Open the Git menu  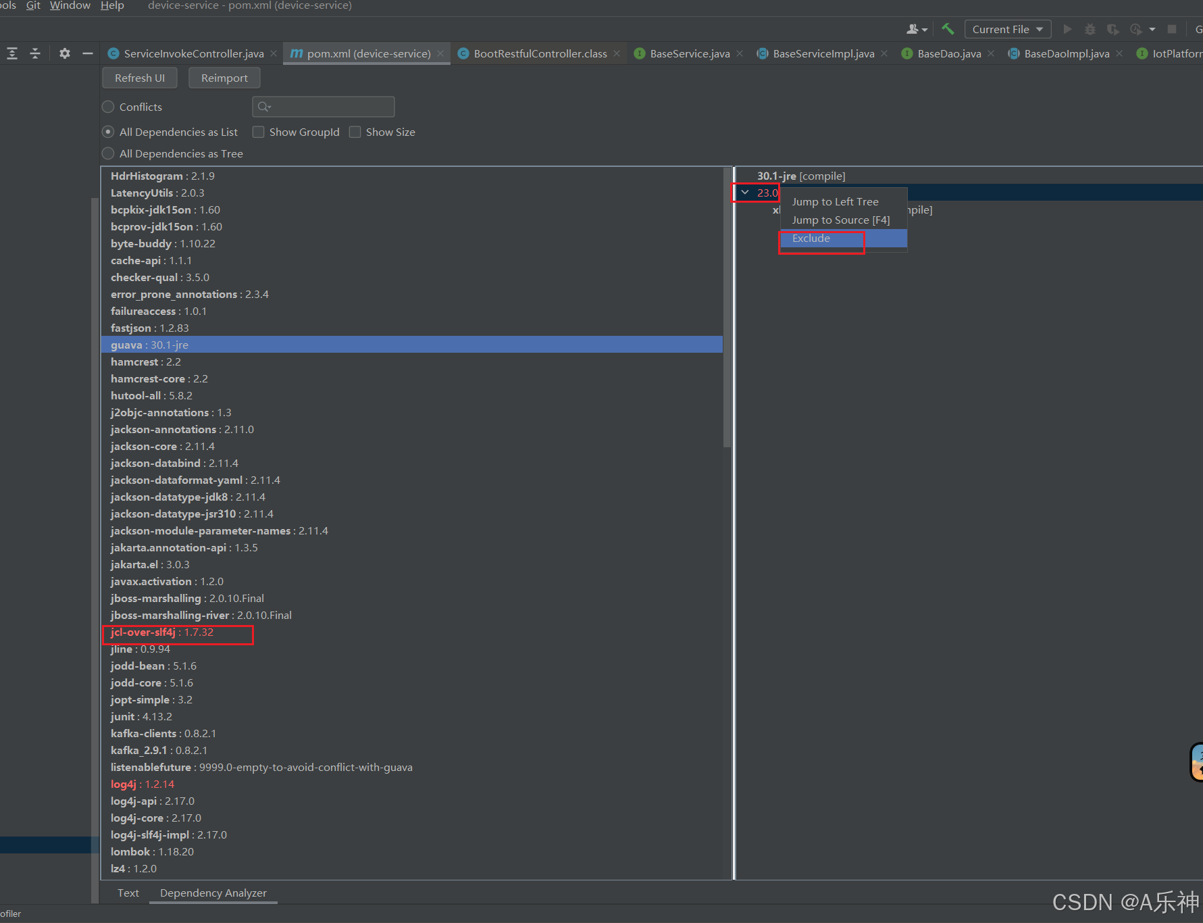(32, 5)
